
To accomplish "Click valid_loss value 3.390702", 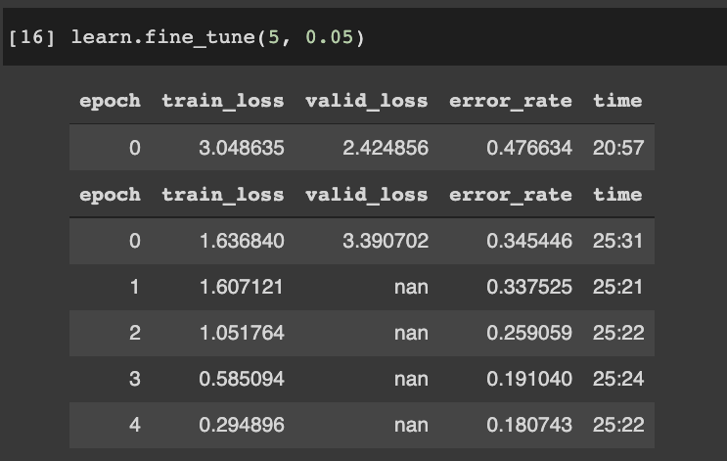I will point(386,241).
